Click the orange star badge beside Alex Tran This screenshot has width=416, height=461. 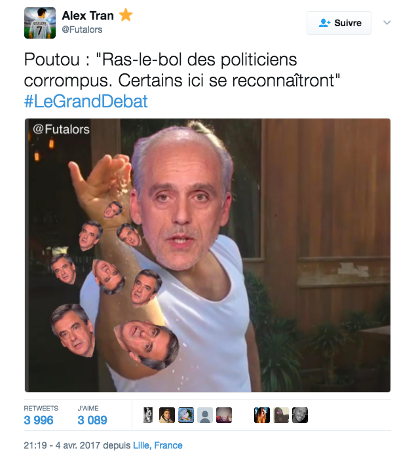click(x=126, y=14)
